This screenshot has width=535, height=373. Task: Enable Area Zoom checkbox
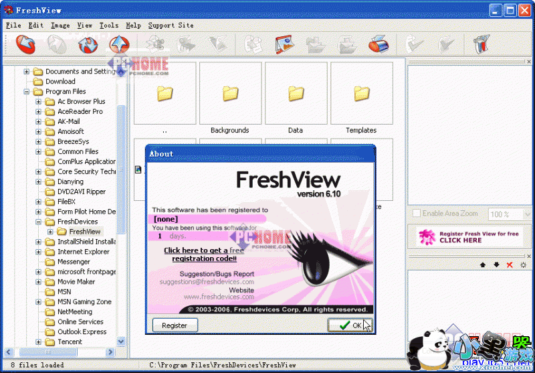(x=416, y=213)
